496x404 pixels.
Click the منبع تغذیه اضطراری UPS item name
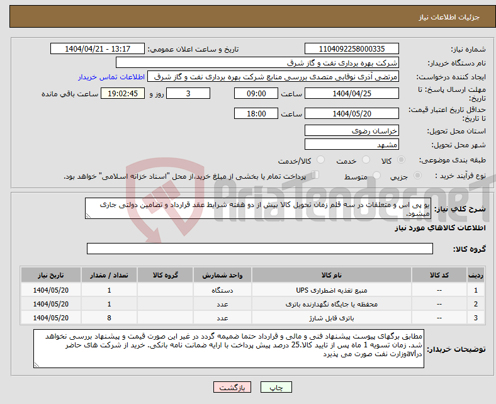(x=332, y=290)
